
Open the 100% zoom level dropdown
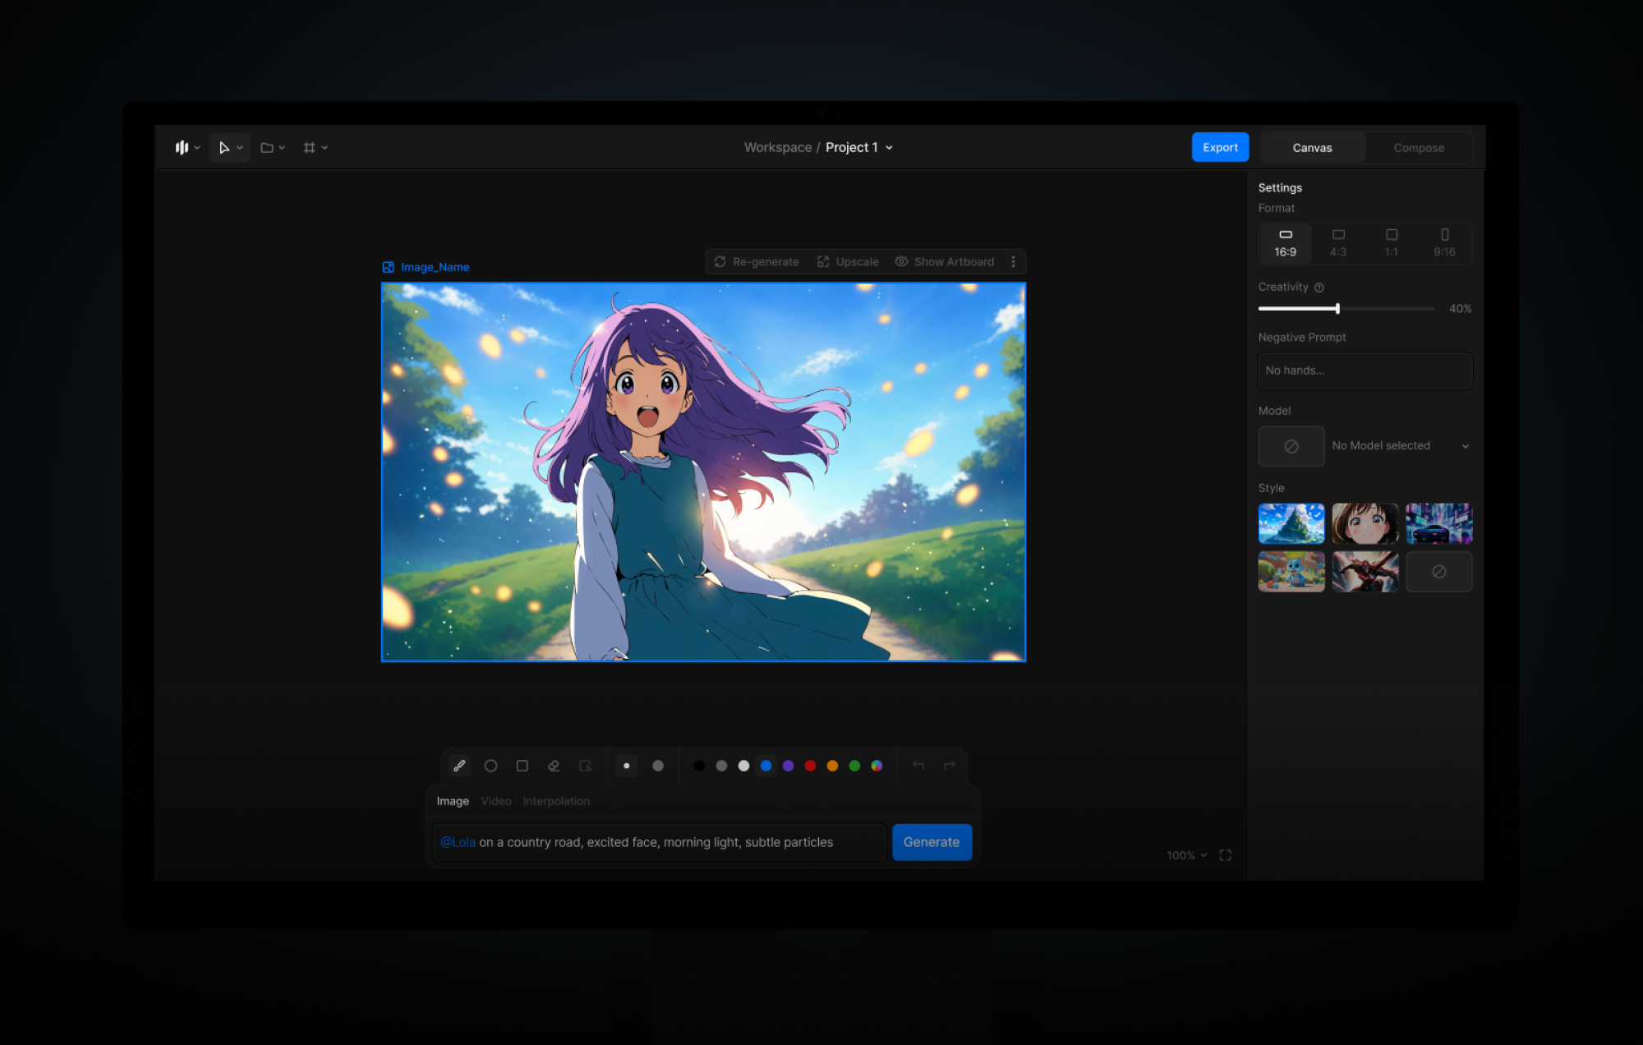(x=1186, y=855)
